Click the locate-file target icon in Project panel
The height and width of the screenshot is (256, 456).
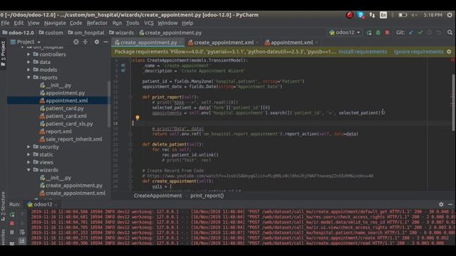point(76,42)
